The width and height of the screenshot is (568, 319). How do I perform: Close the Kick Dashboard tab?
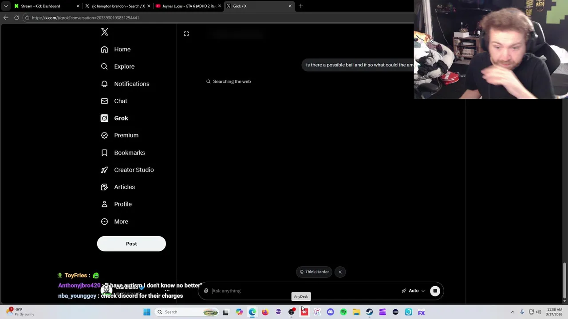(x=78, y=6)
